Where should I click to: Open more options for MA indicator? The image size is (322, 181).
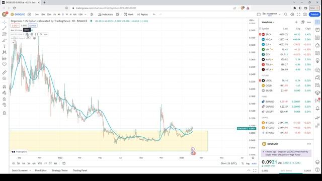click(x=46, y=34)
